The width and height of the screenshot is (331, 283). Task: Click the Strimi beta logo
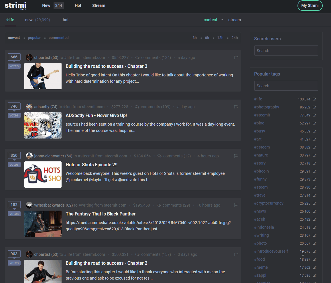(16, 5)
